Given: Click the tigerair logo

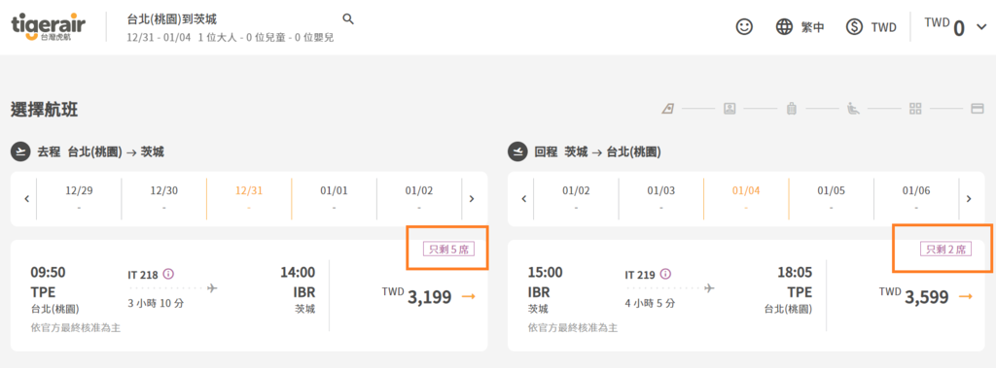Looking at the screenshot, I should [x=49, y=26].
